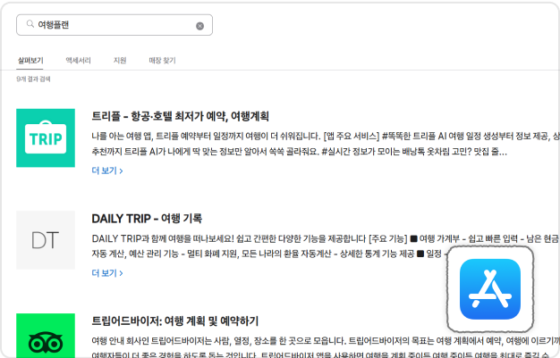The height and width of the screenshot is (358, 560).
Task: Select the 트립어드바이저 description starting 여행 안내 회사인
Action: pyautogui.click(x=326, y=347)
